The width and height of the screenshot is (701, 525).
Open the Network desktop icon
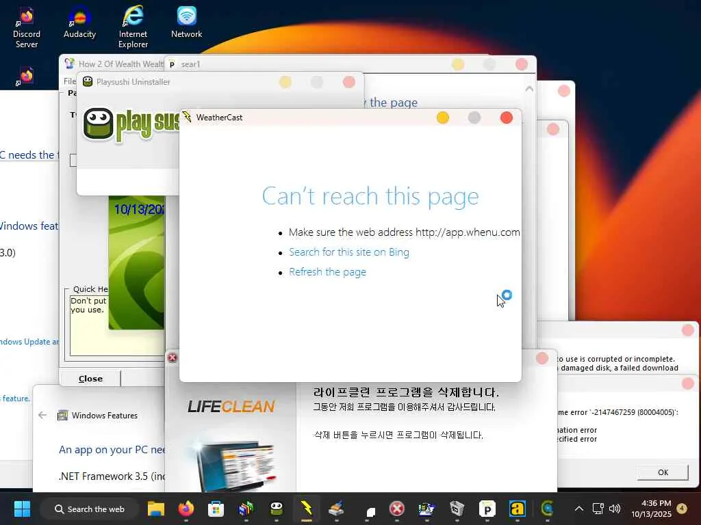(186, 23)
